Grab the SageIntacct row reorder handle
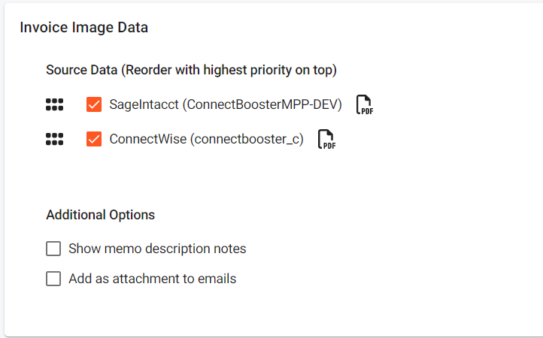The image size is (543, 338). pyautogui.click(x=54, y=105)
